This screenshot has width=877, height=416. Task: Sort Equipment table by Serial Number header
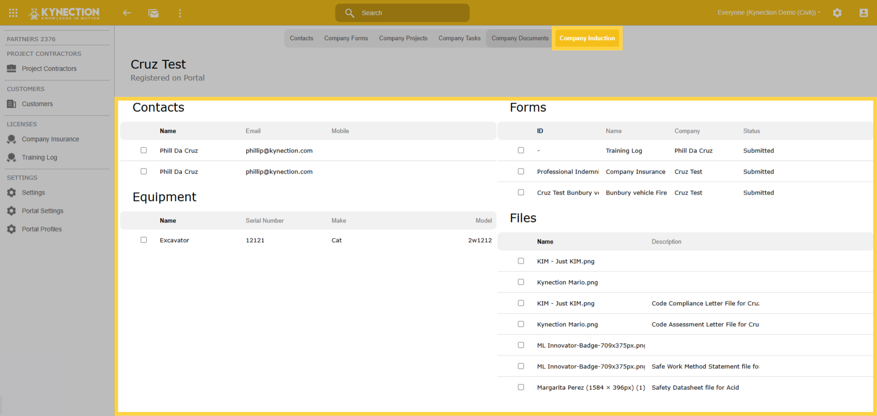[x=265, y=220]
